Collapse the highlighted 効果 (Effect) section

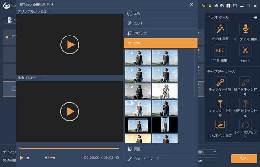point(160,43)
